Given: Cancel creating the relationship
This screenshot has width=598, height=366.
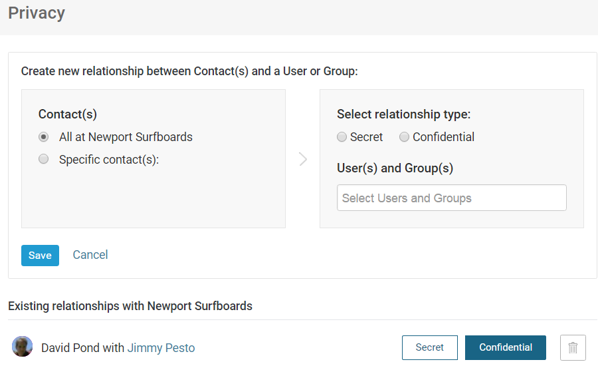Looking at the screenshot, I should [90, 255].
